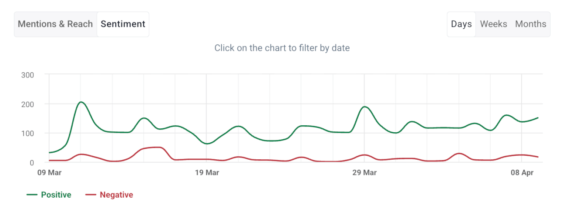Toggle the Negative series legend label

point(116,195)
